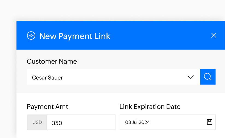Click the Payment Amt field showing 350
Image resolution: width=225 pixels, height=138 pixels.
tap(57, 123)
